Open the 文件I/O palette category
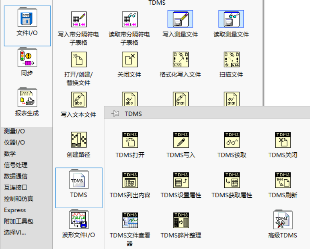310x249 pixels. point(27,26)
